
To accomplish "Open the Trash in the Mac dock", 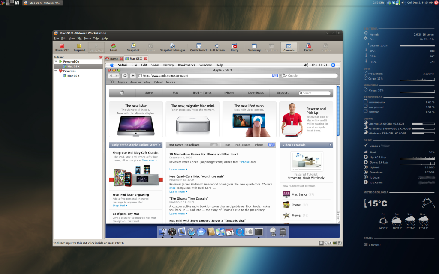I will (283, 232).
